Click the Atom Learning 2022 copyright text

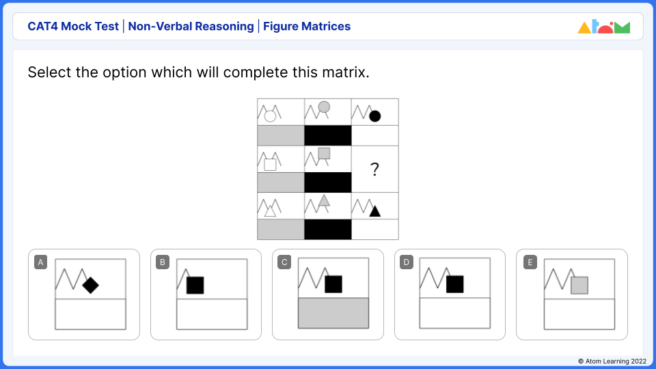(610, 360)
